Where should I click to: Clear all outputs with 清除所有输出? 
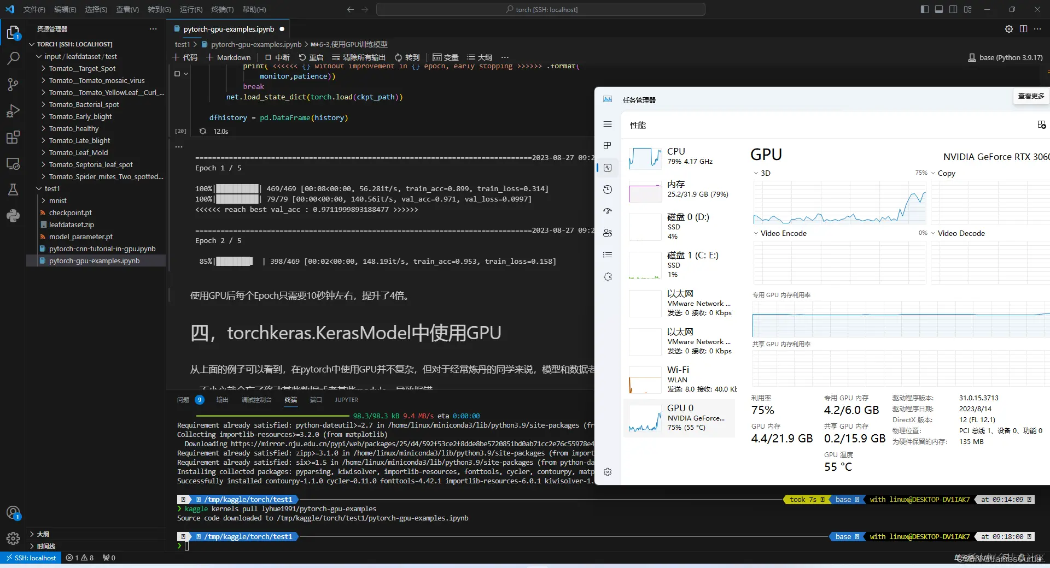pyautogui.click(x=359, y=57)
